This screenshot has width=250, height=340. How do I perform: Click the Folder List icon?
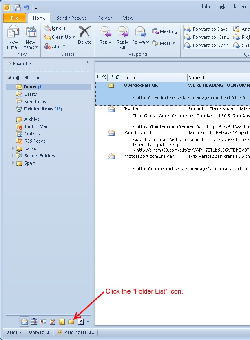[x=71, y=322]
